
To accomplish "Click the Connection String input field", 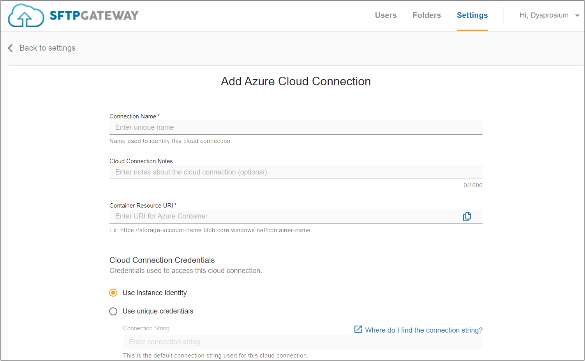I will coord(303,342).
